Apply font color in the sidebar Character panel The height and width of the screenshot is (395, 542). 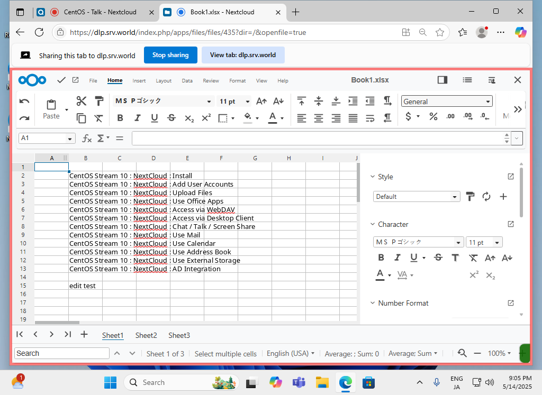coord(380,275)
